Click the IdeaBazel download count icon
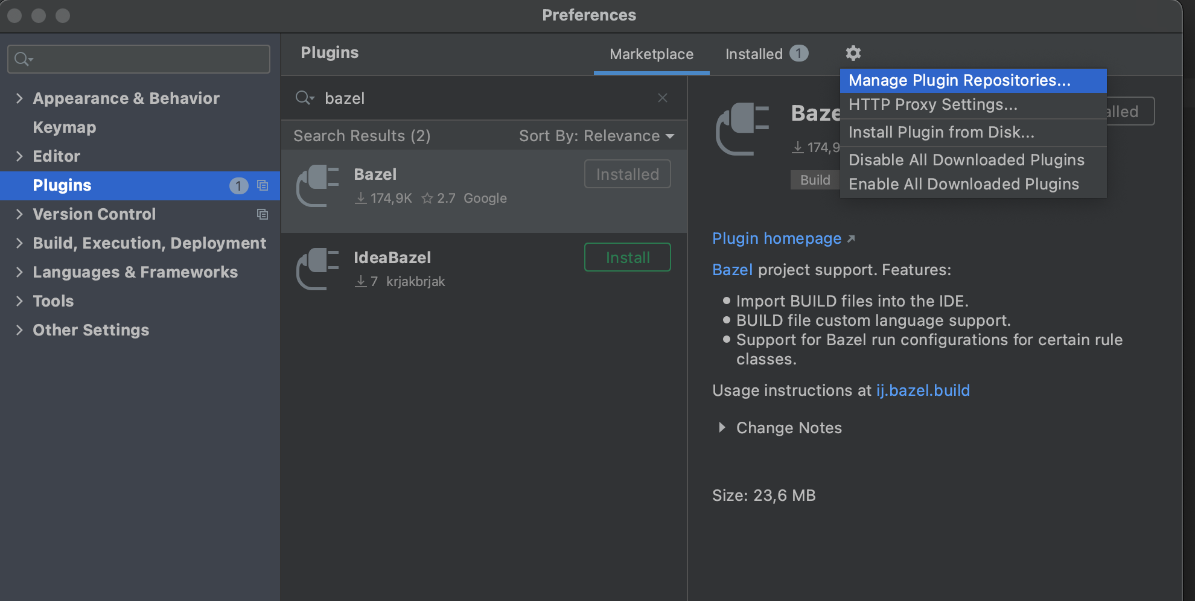Screen dimensions: 1195x601 [361, 281]
